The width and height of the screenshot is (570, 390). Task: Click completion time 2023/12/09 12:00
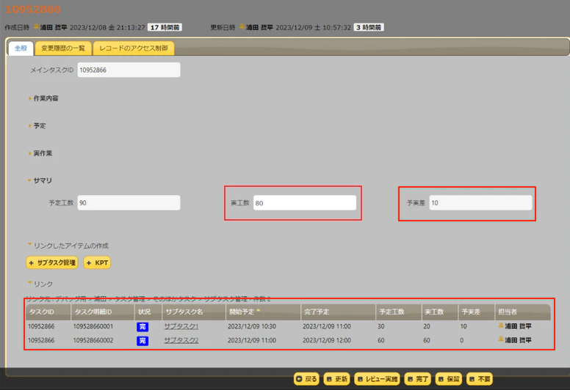pos(327,340)
